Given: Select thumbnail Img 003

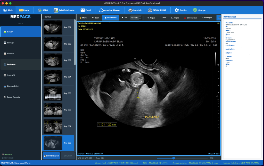Looking at the screenshot, I should click(x=58, y=60).
